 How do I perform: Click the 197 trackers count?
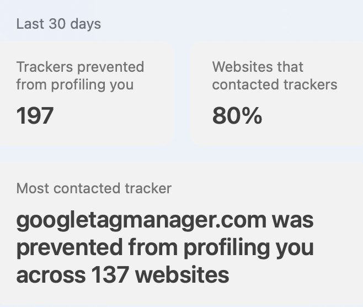click(x=35, y=116)
